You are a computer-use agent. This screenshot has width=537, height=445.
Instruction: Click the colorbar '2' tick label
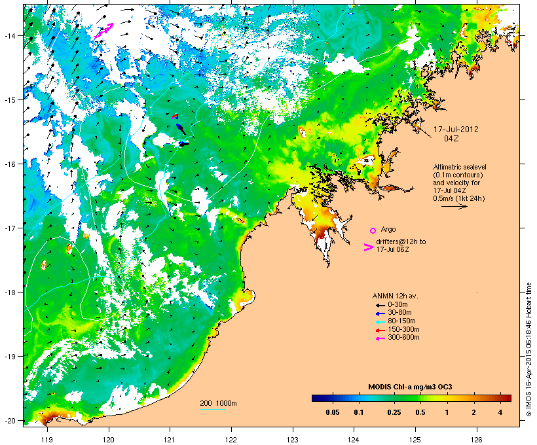coord(473,412)
